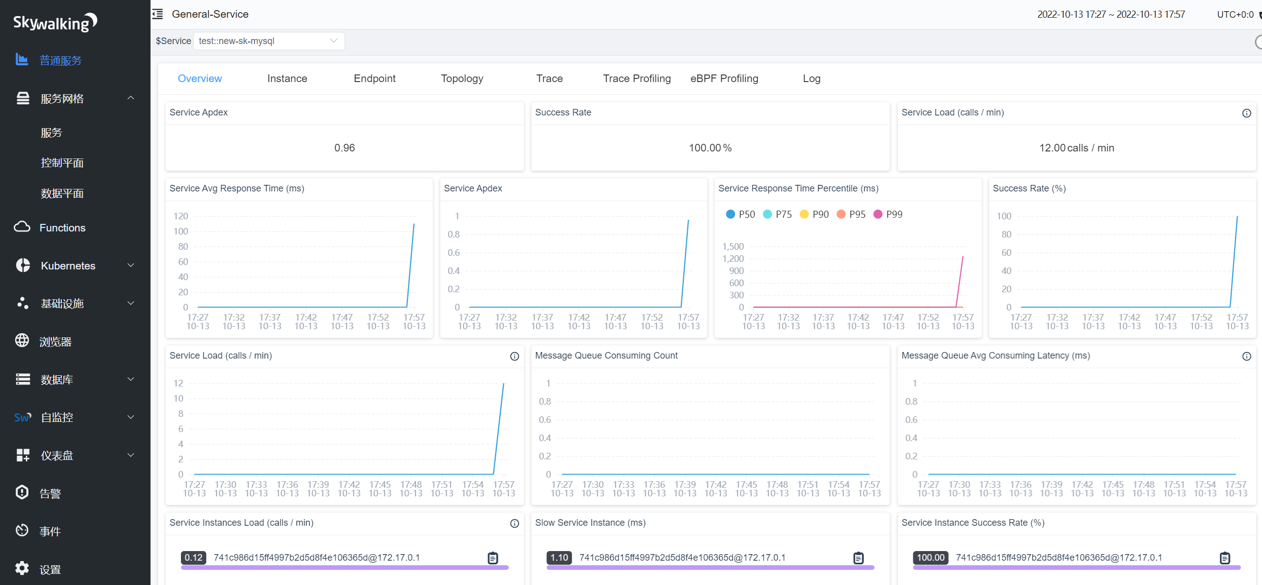
Task: Open the Trace Profiling tab
Action: [637, 79]
